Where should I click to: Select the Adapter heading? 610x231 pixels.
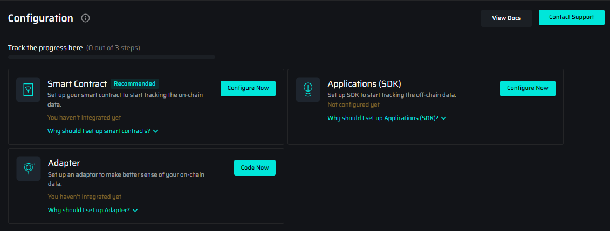click(x=64, y=163)
